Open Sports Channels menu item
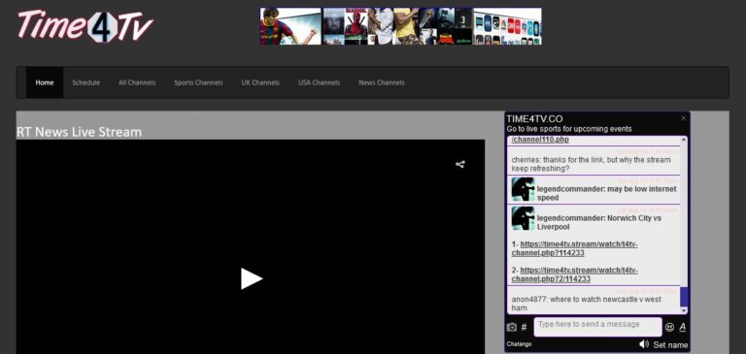Viewport: 746px width, 354px height. pyautogui.click(x=198, y=82)
